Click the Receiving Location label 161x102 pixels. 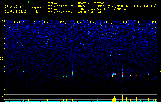(60, 6)
